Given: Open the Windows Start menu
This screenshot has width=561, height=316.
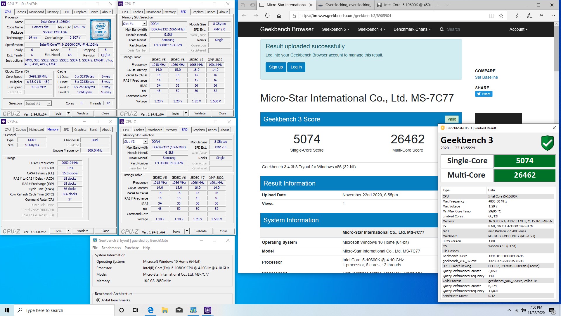Looking at the screenshot, I should tap(7, 310).
